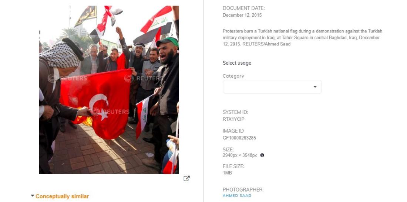This screenshot has width=407, height=202.
Task: Click the file size value 1MB
Action: tap(227, 173)
